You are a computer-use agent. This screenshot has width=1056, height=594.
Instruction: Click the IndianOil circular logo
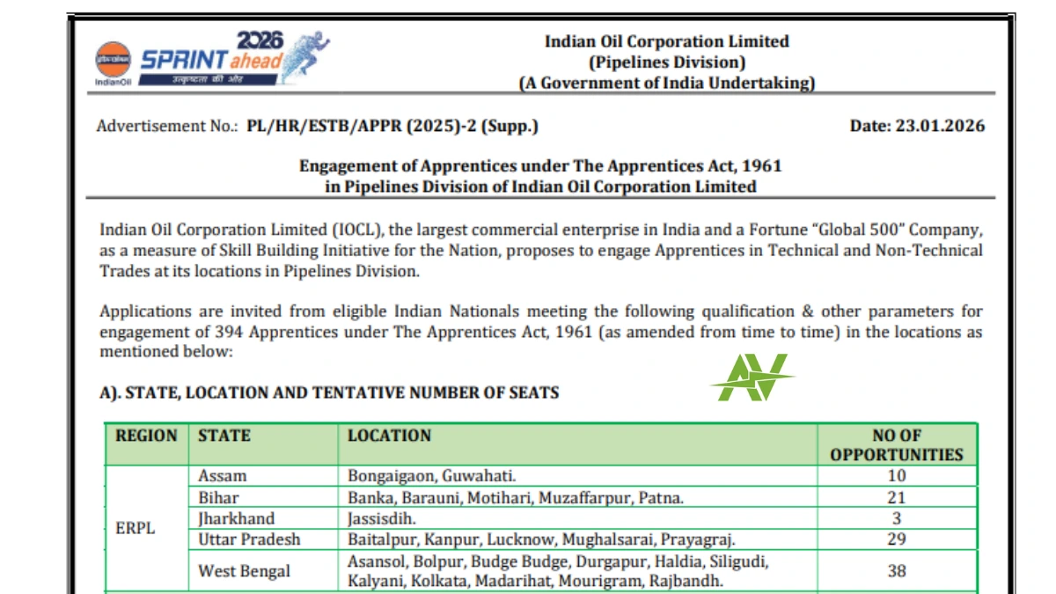[x=112, y=60]
